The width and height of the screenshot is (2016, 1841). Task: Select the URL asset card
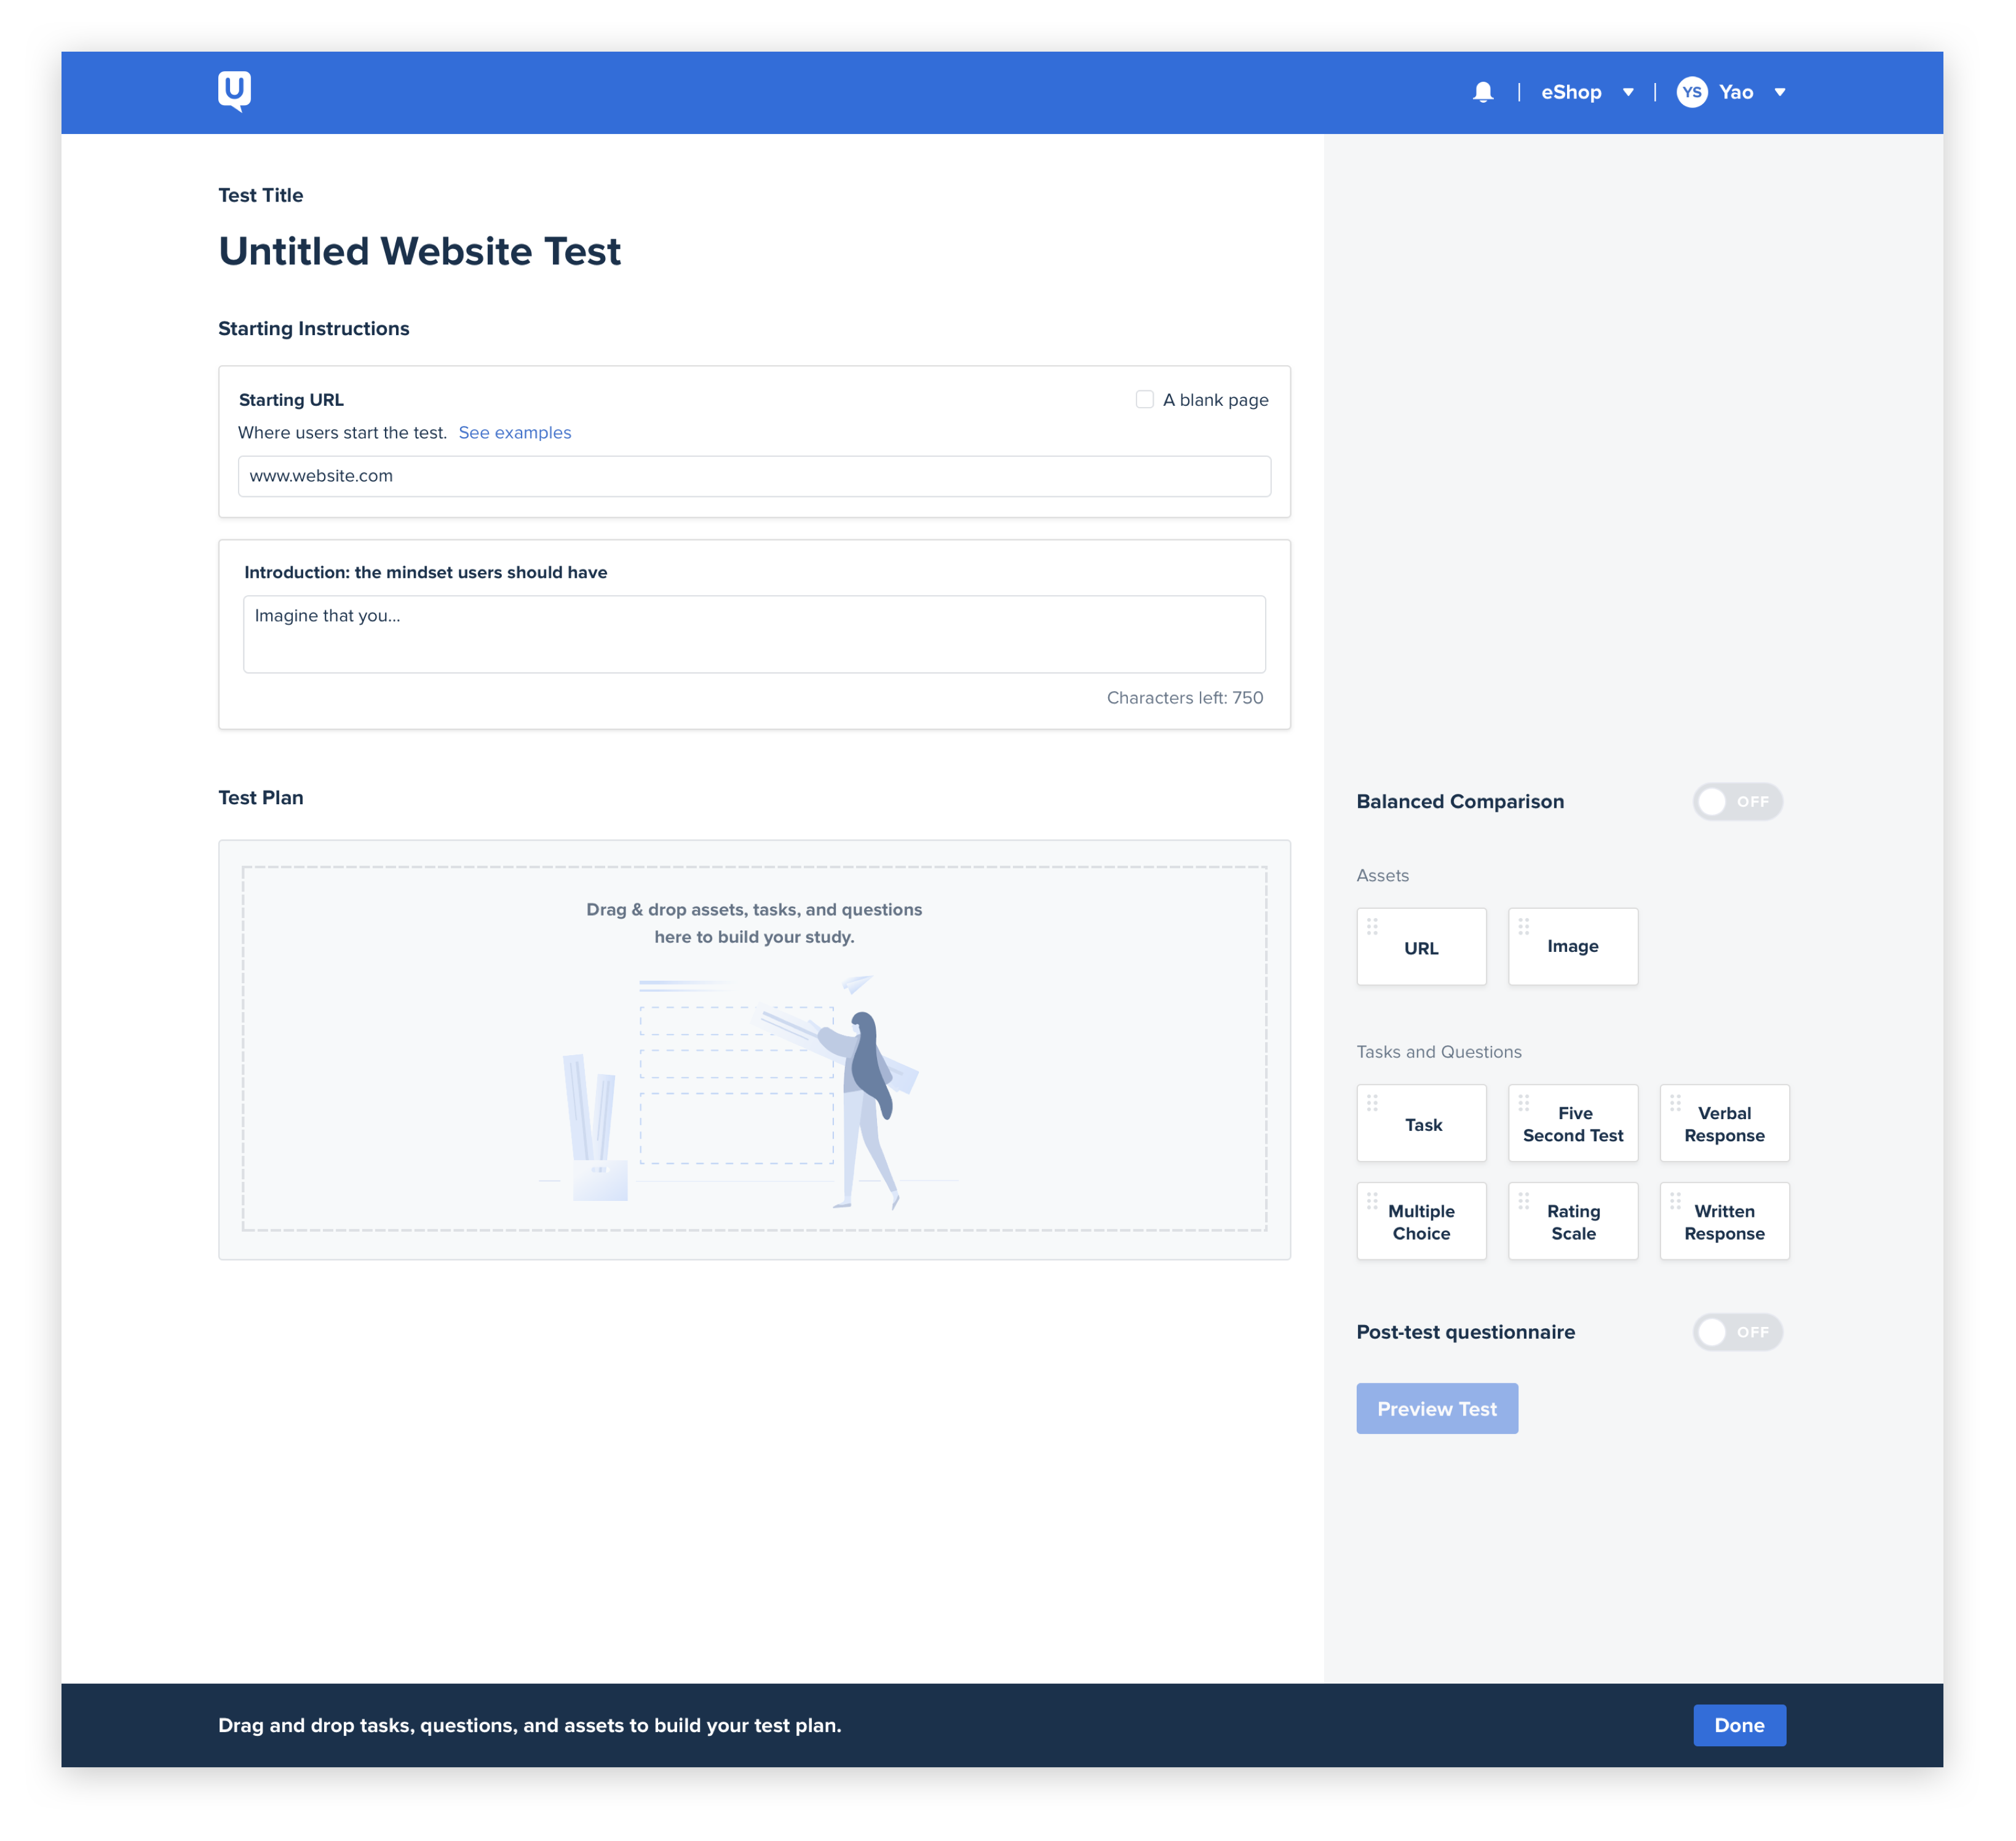pyautogui.click(x=1421, y=946)
